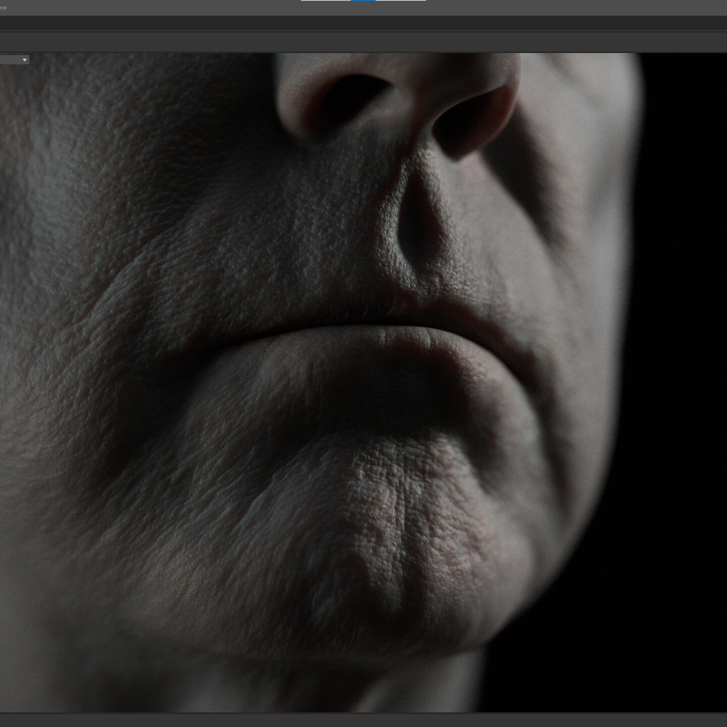
Task: Open the "ne" menu in the top-left bar
Action: tap(4, 8)
